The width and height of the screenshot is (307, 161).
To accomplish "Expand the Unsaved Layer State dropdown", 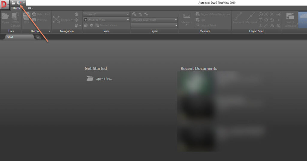I will [x=154, y=20].
